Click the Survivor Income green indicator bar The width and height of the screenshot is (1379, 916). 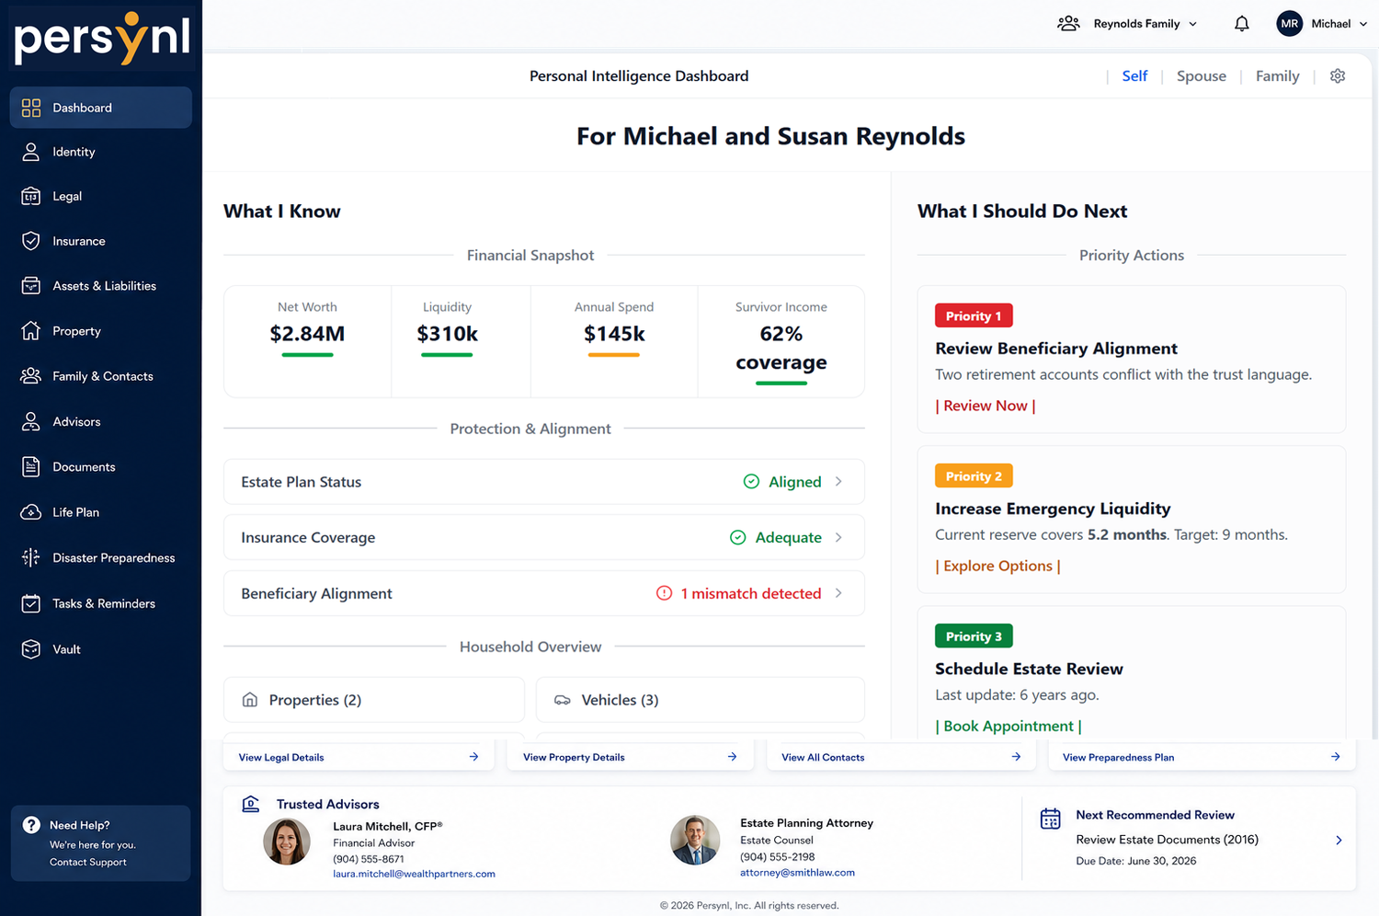pyautogui.click(x=781, y=383)
